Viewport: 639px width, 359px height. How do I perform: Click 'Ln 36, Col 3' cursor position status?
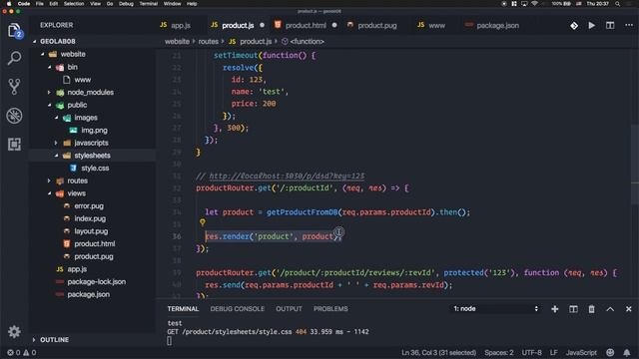pyautogui.click(x=438, y=352)
